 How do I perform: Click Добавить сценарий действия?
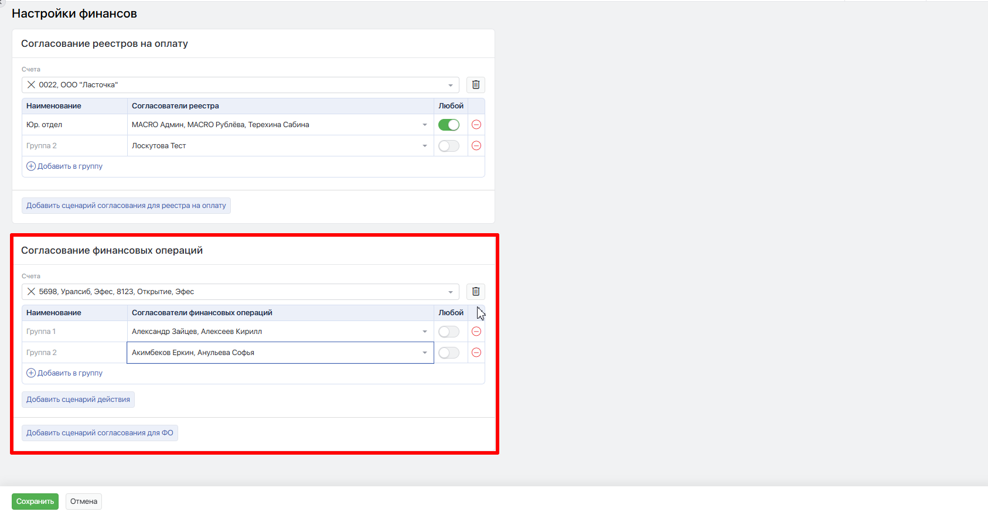click(78, 400)
